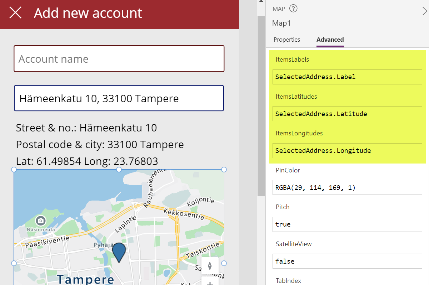Click the ItemsLabels property name

click(x=292, y=59)
